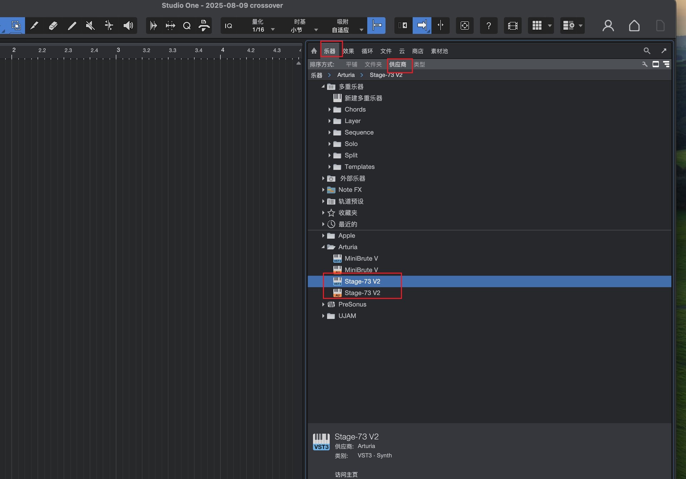Click the browser search magnifier icon

pos(647,51)
